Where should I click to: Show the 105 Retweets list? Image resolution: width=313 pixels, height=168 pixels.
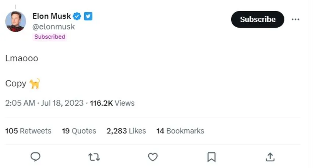click(x=28, y=131)
